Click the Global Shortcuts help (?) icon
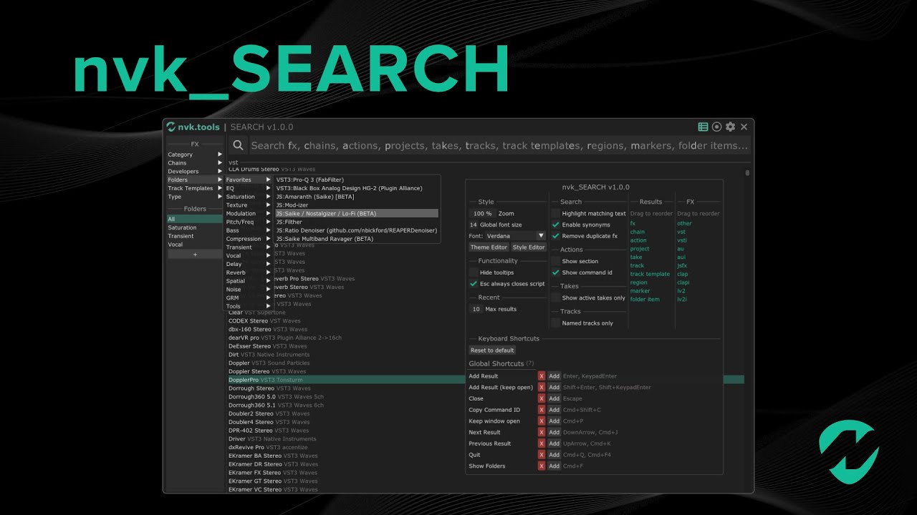The height and width of the screenshot is (515, 917). coord(530,363)
